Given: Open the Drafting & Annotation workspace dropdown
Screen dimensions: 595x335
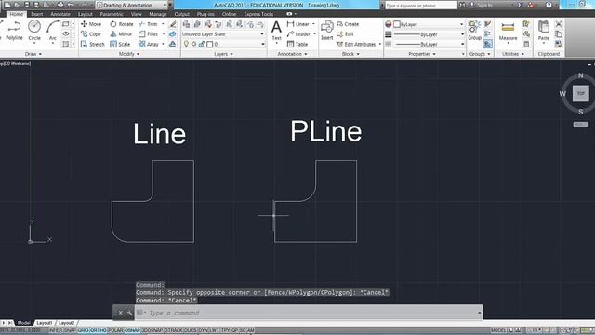Looking at the screenshot, I should pos(131,5).
